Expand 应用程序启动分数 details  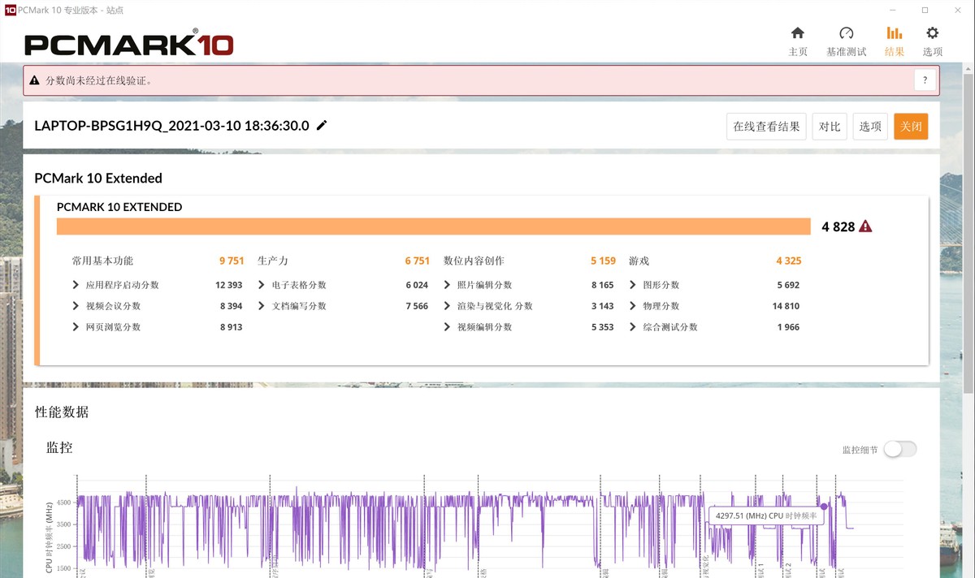(76, 285)
